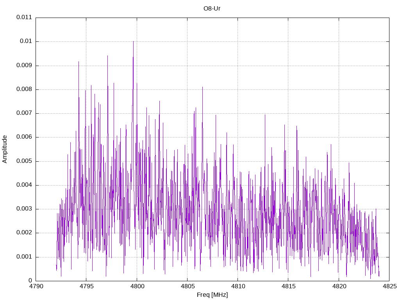400x300 pixels.
Task: Click x-axis tick label 4795
Action: [87, 286]
